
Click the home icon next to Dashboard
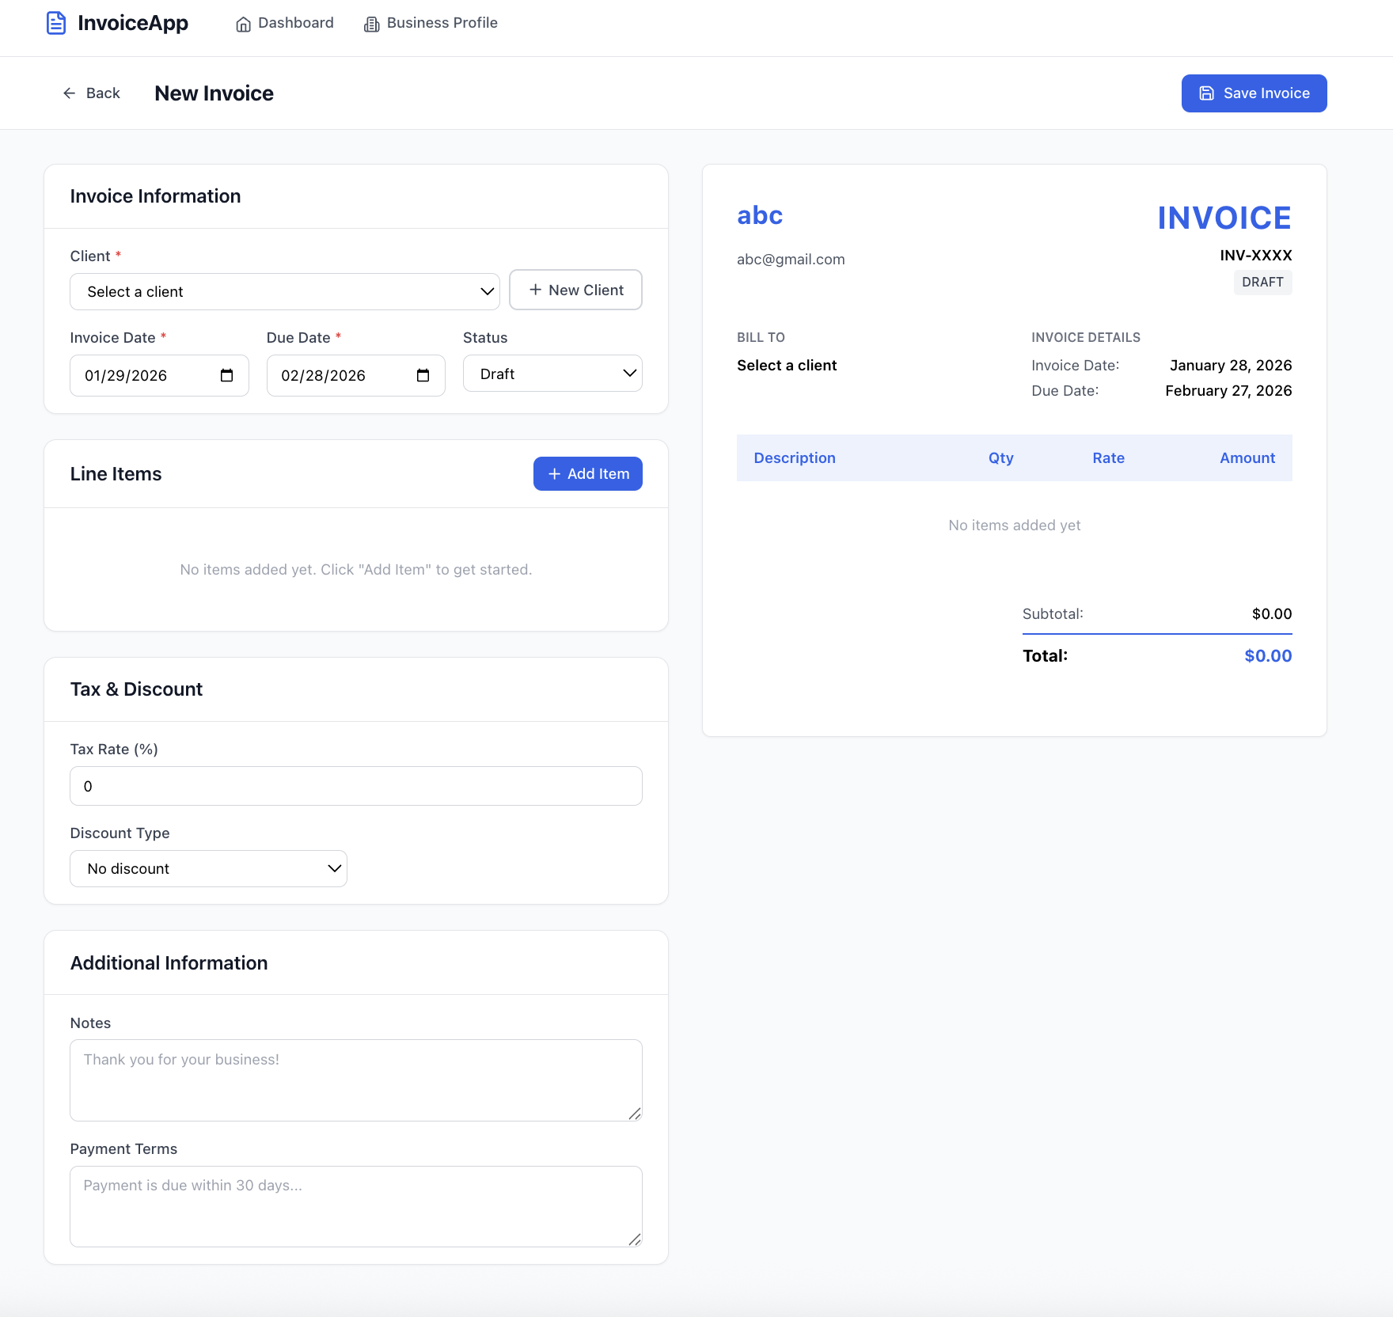tap(243, 24)
